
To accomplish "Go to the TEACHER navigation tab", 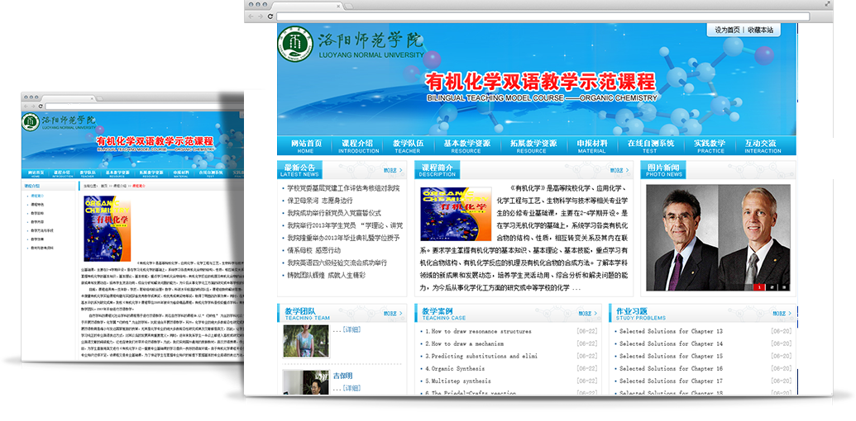I will click(x=407, y=146).
